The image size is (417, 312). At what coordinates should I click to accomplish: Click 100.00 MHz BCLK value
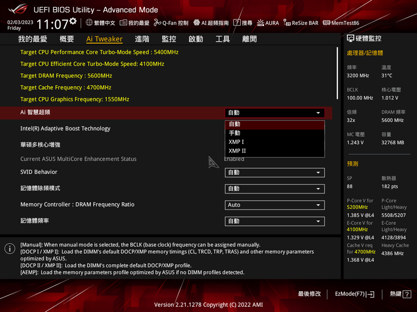coord(360,98)
